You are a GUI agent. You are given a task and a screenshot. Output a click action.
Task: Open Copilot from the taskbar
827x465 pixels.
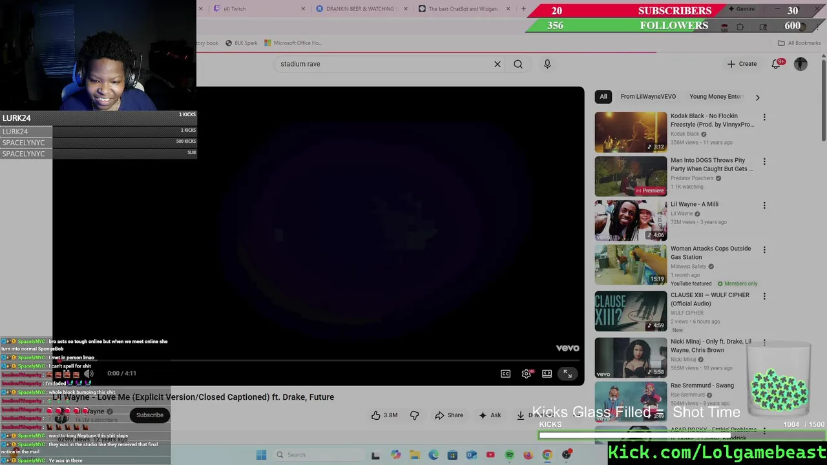coord(395,455)
